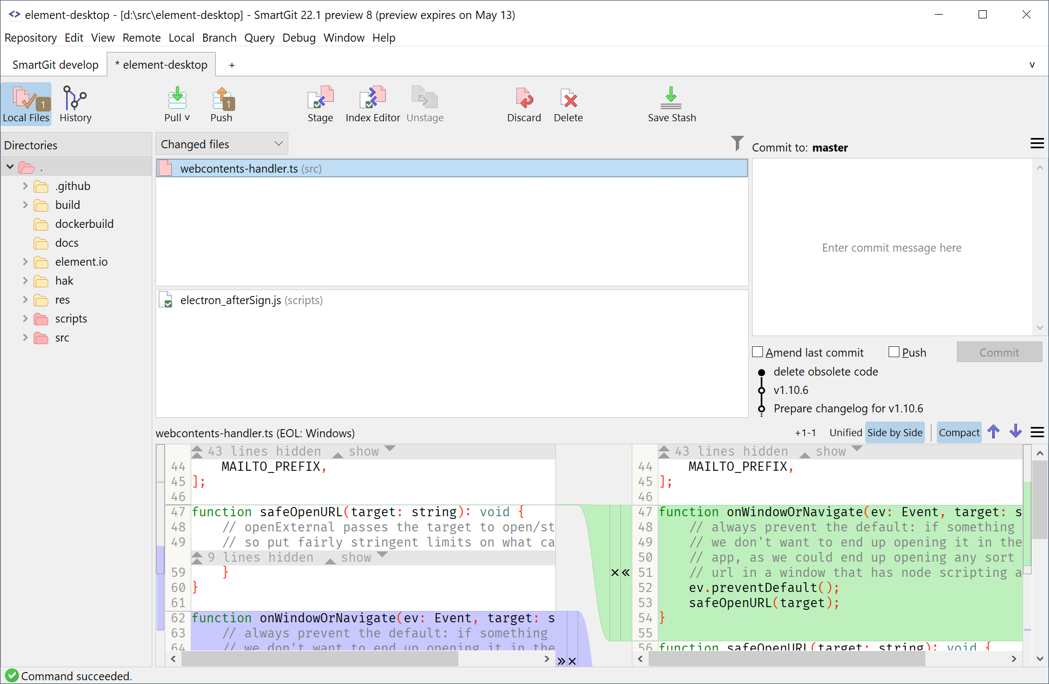This screenshot has height=684, width=1049.
Task: Discard changes in webcontents-handler.ts
Action: [523, 104]
